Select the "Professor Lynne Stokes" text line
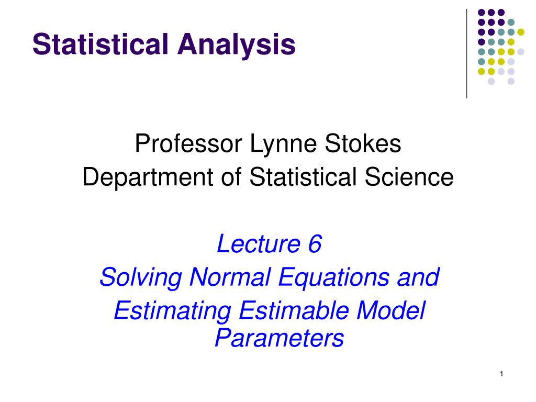The image size is (536, 402). coord(268,143)
